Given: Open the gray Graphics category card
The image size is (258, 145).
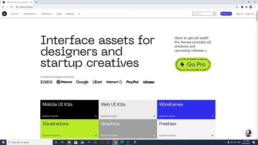Looking at the screenshot, I should [x=128, y=129].
